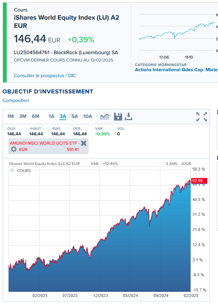
Task: Remove the AMUNDI MSCI WORLD comparison
Action: pos(84,143)
